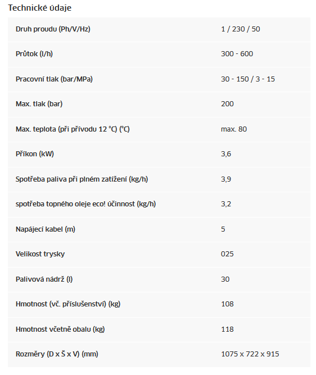
Task: Select the max. 80 temperature value
Action: tap(234, 129)
